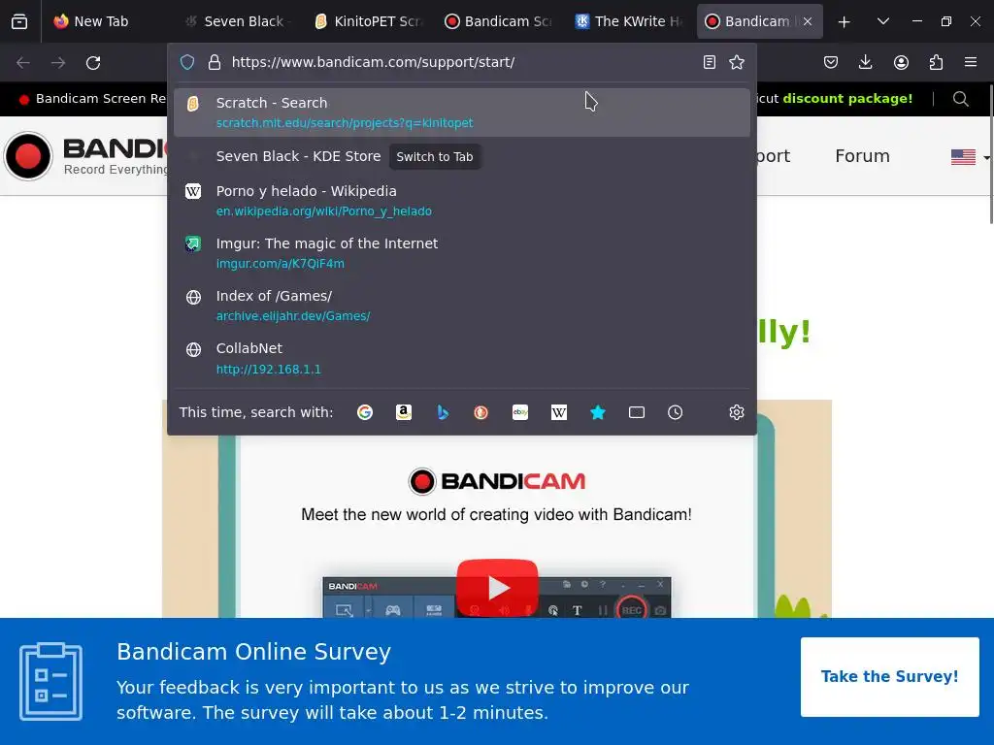Viewport: 994px width, 745px height.
Task: Open the Extensions panel
Action: pyautogui.click(x=936, y=62)
